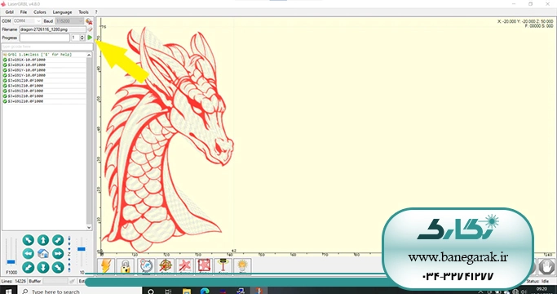This screenshot has width=557, height=294.
Task: Open the Baud rate dropdown
Action: point(69,21)
